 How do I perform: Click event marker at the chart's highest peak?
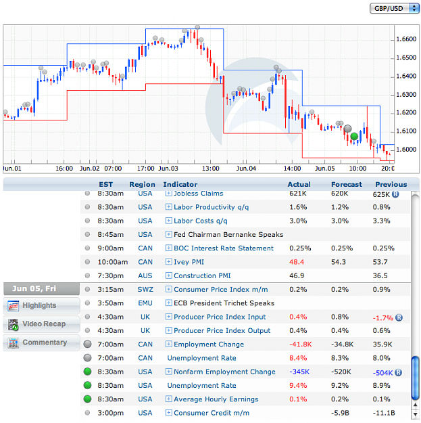197,27
